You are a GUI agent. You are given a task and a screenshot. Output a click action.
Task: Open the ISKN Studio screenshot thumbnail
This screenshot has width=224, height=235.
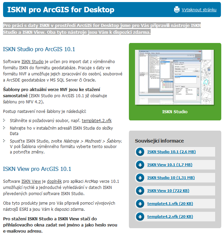175,77
